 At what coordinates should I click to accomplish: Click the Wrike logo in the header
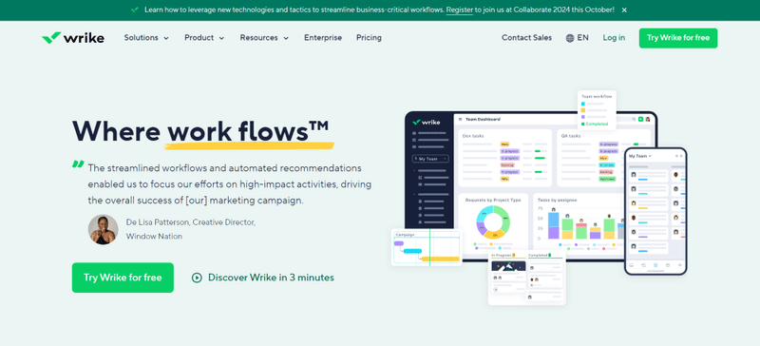click(73, 38)
